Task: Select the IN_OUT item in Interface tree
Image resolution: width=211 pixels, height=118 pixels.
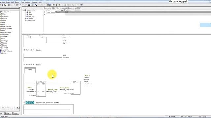Action: pos(32,16)
